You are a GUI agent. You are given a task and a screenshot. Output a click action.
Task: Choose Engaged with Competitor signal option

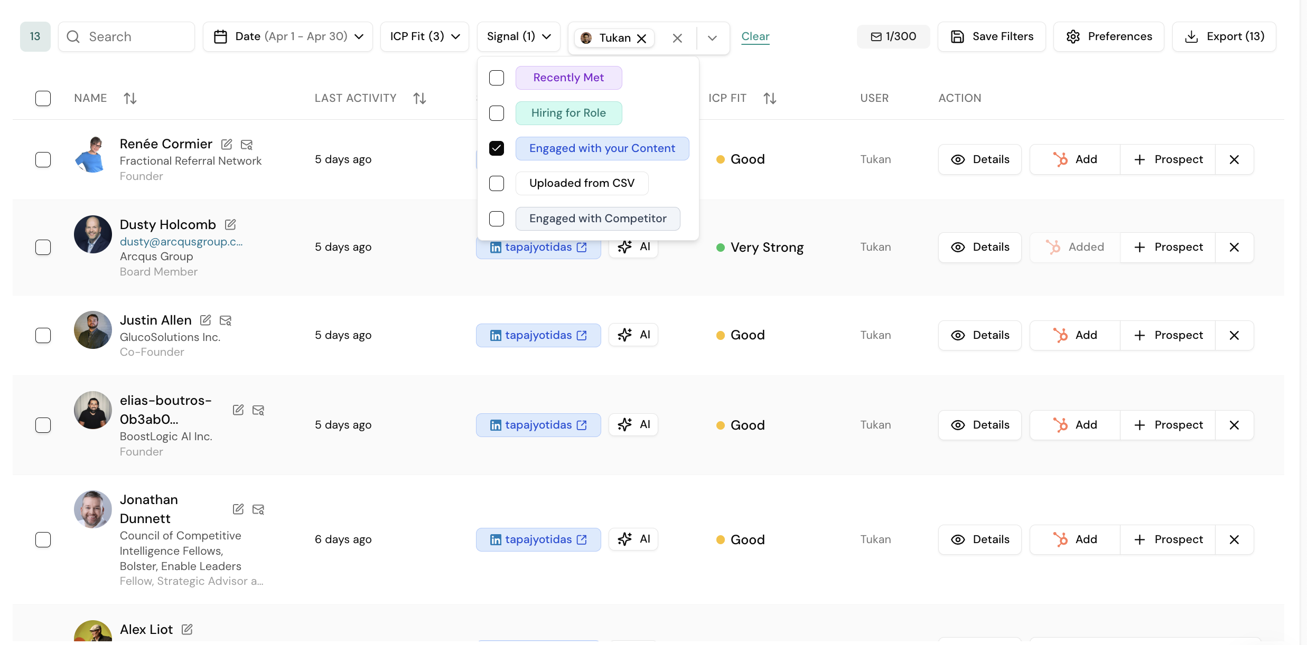[598, 219]
